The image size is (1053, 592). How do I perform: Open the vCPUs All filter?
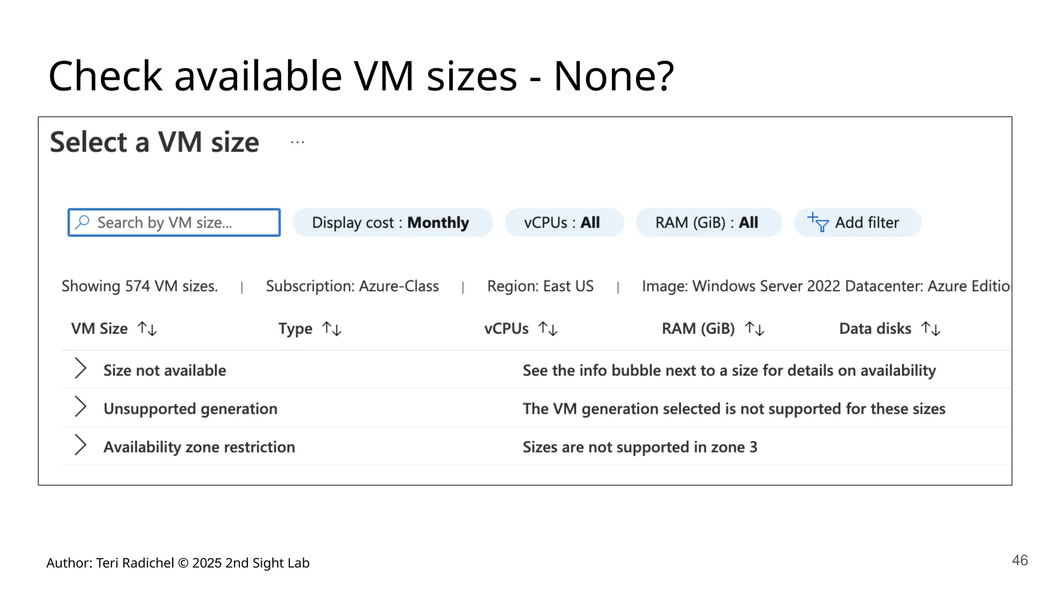pyautogui.click(x=564, y=223)
